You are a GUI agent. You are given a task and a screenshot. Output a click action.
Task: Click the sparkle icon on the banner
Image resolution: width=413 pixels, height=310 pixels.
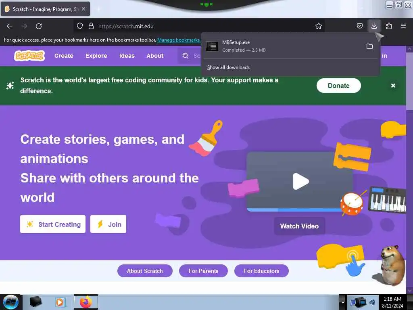[x=10, y=86]
